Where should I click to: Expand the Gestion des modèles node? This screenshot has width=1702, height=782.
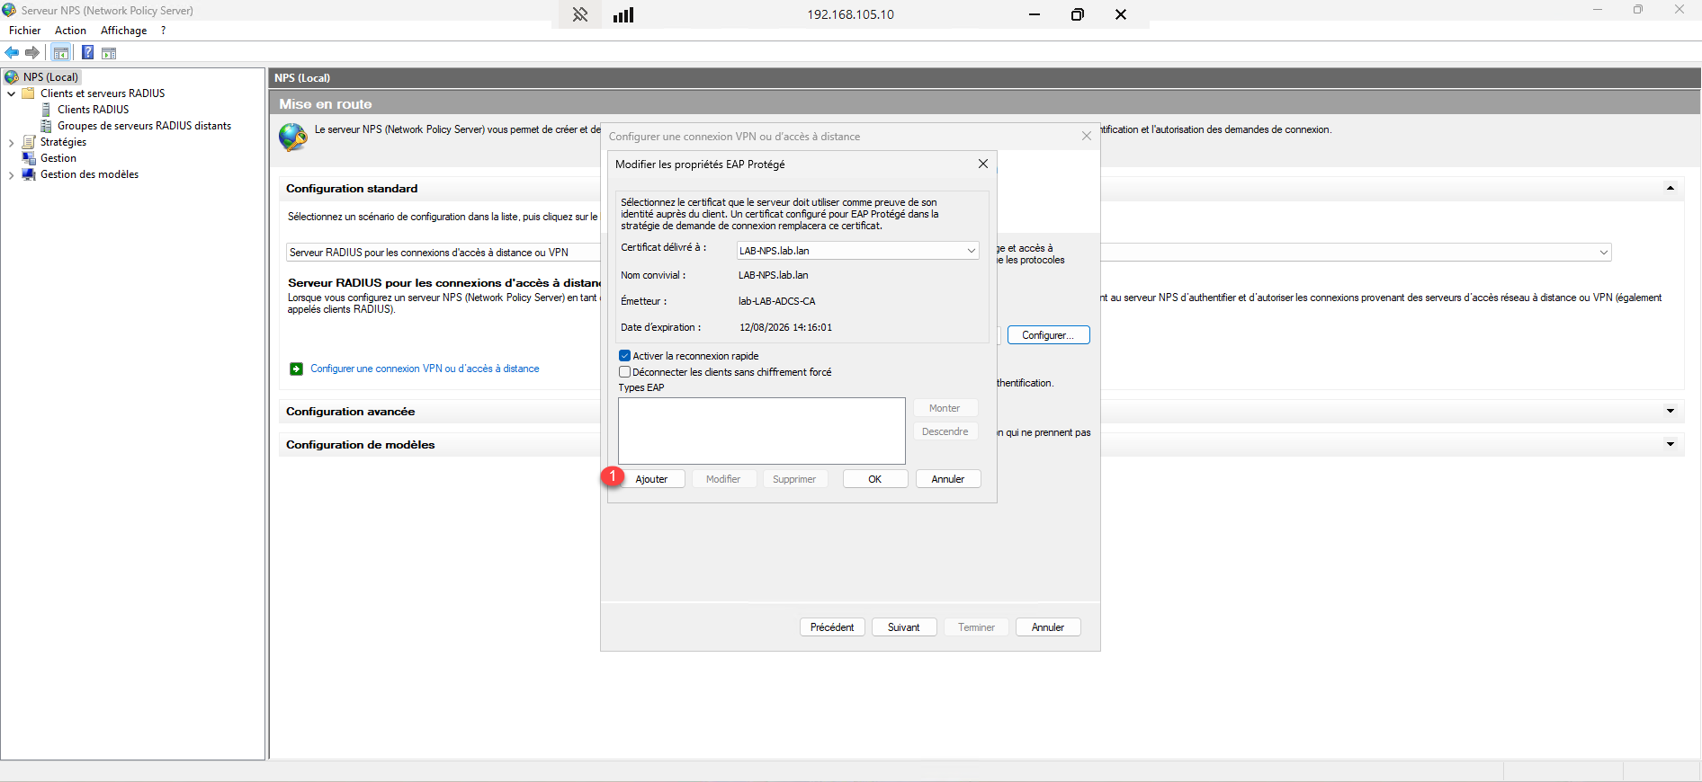tap(11, 175)
